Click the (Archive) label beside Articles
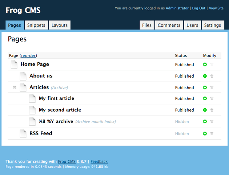This screenshot has width=229, height=175. (x=60, y=87)
